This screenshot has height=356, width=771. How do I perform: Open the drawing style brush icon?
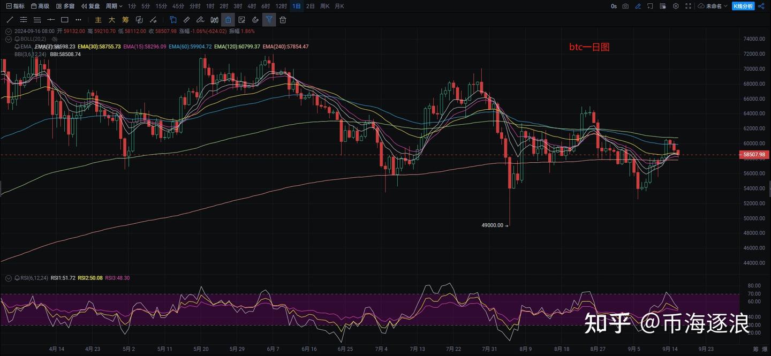tap(153, 20)
